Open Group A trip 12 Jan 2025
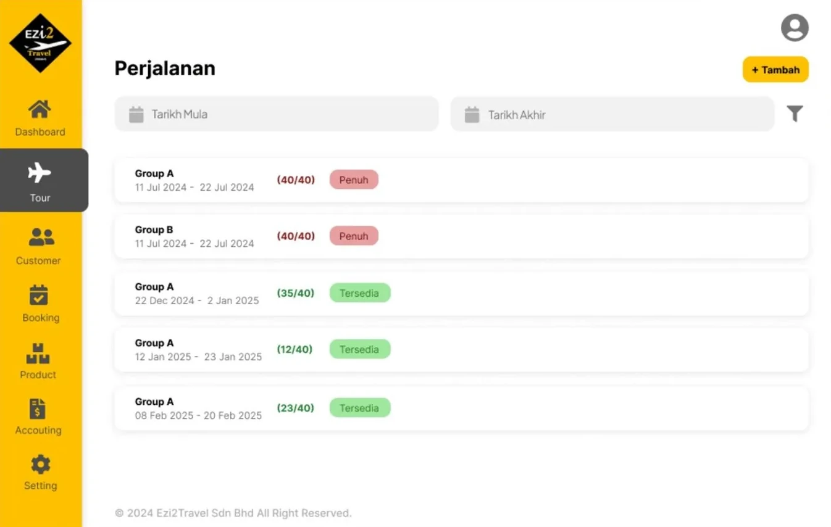Screen dimensions: 831x527 click(461, 349)
